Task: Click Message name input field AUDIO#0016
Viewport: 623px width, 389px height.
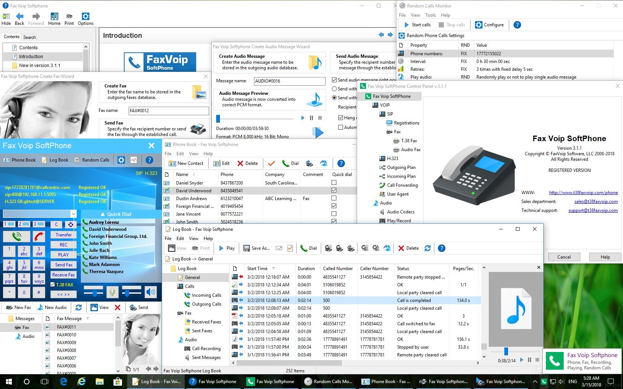Action: 290,81
